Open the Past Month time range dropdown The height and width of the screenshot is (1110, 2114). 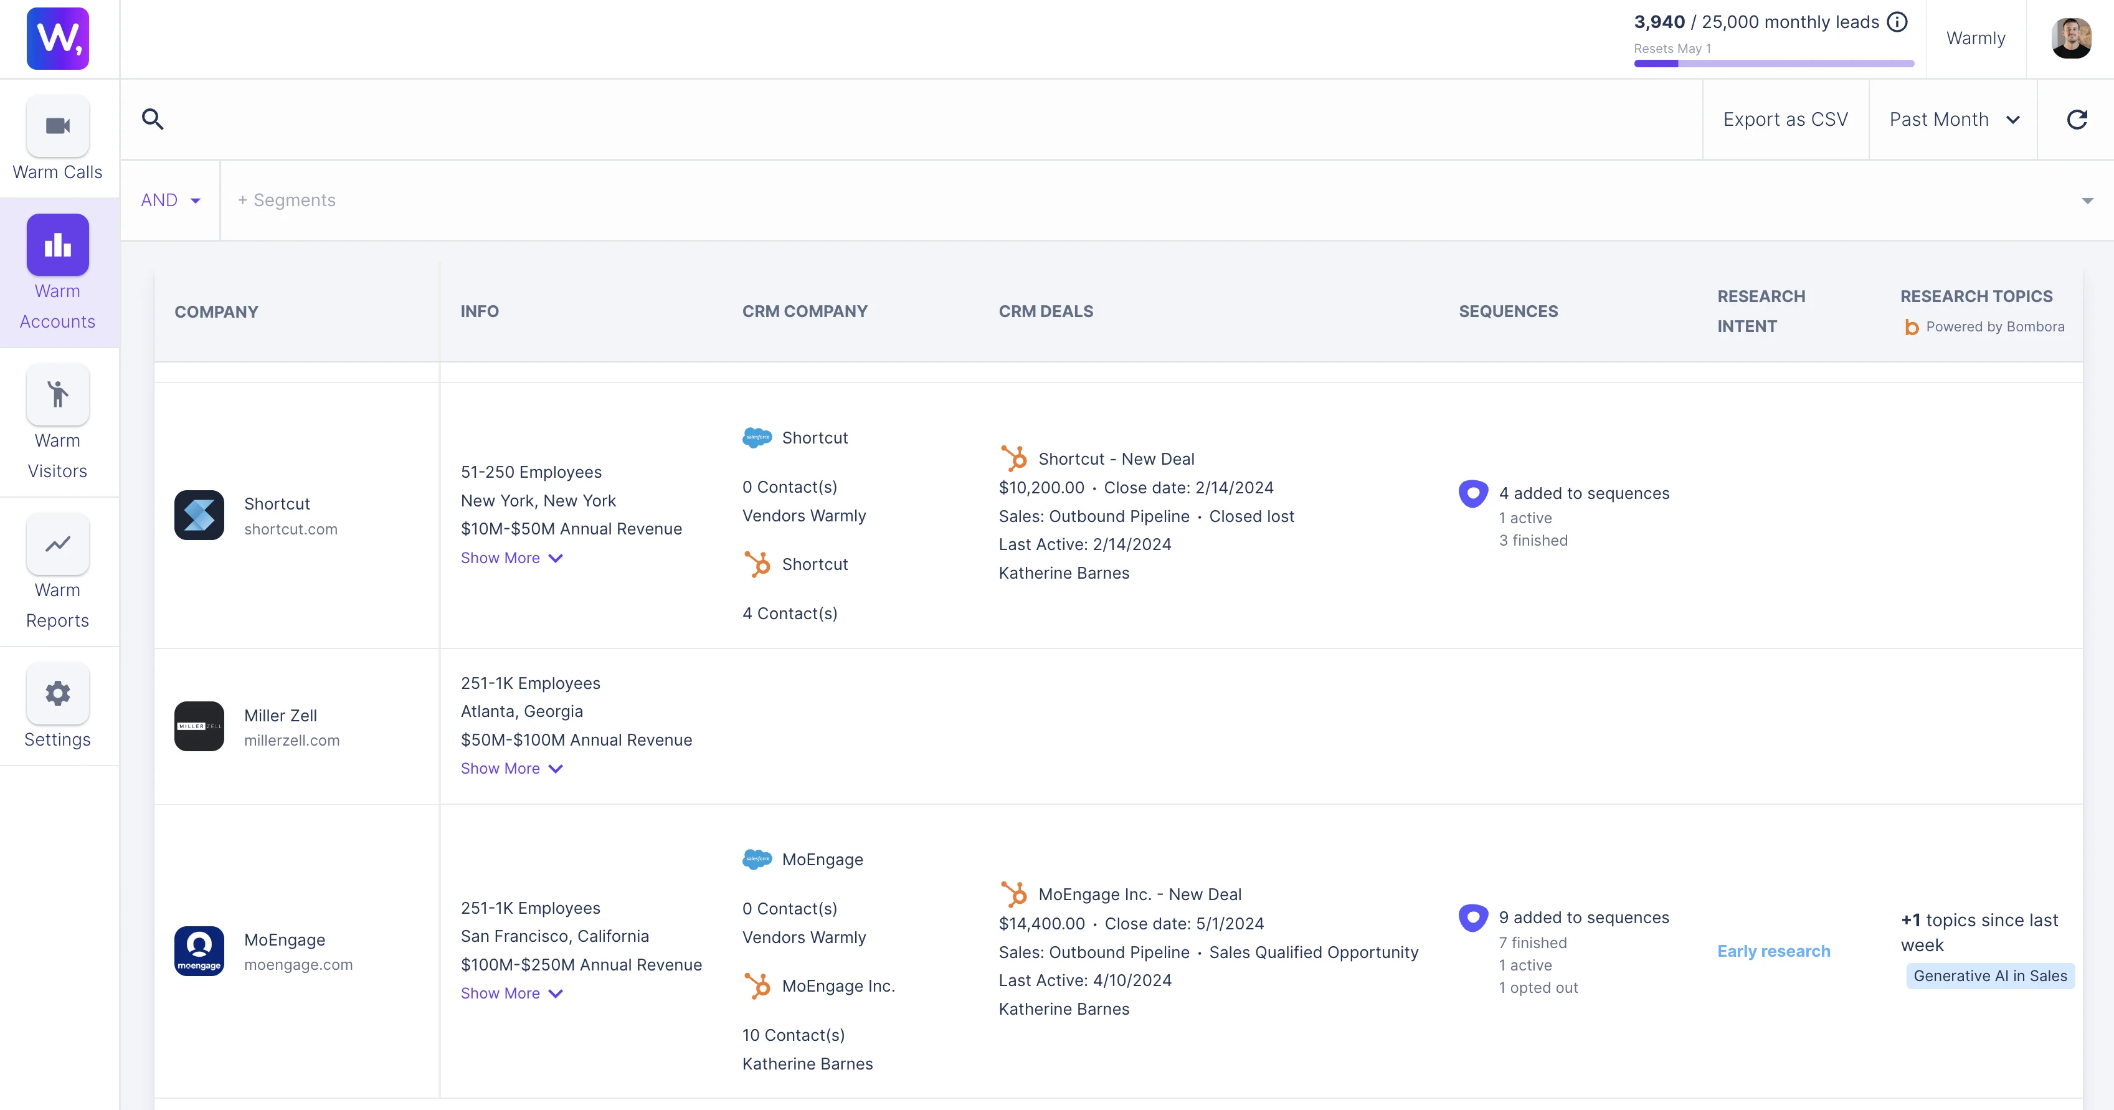(1953, 120)
